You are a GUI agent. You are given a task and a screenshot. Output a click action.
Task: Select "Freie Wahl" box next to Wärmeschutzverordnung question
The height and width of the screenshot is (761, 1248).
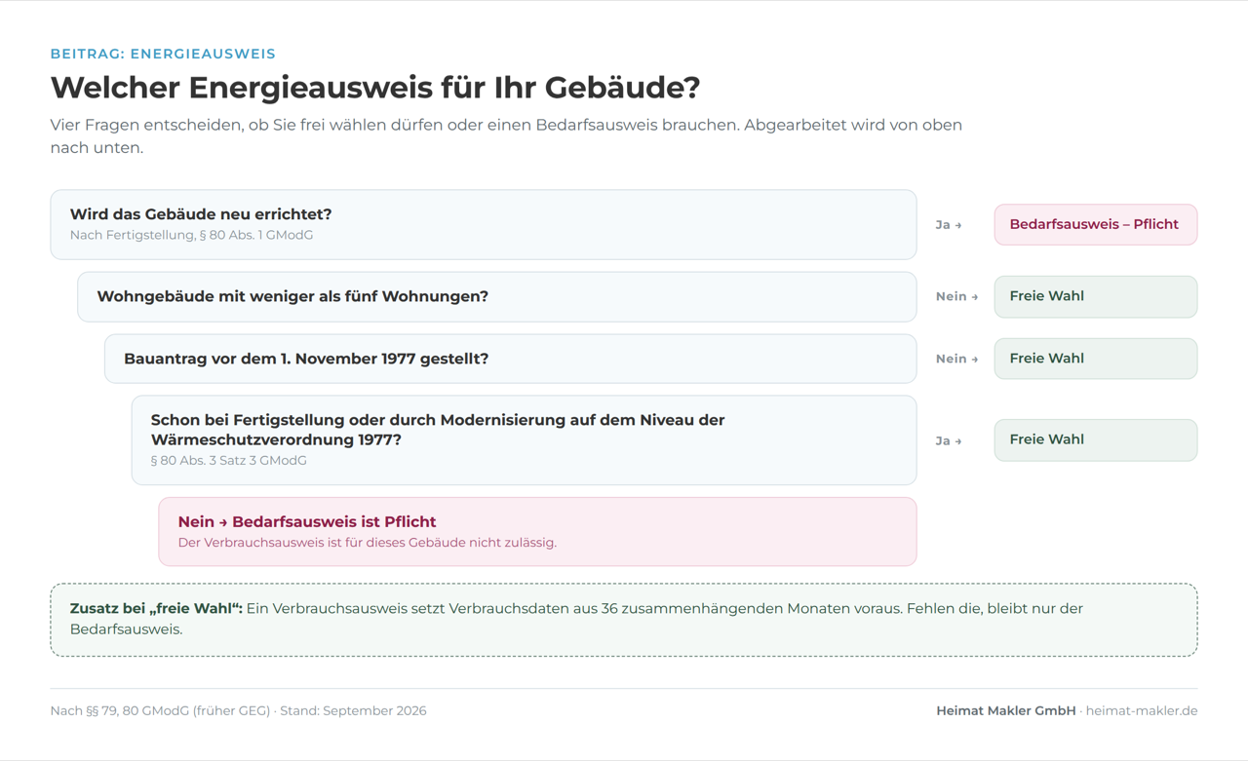tap(1096, 439)
